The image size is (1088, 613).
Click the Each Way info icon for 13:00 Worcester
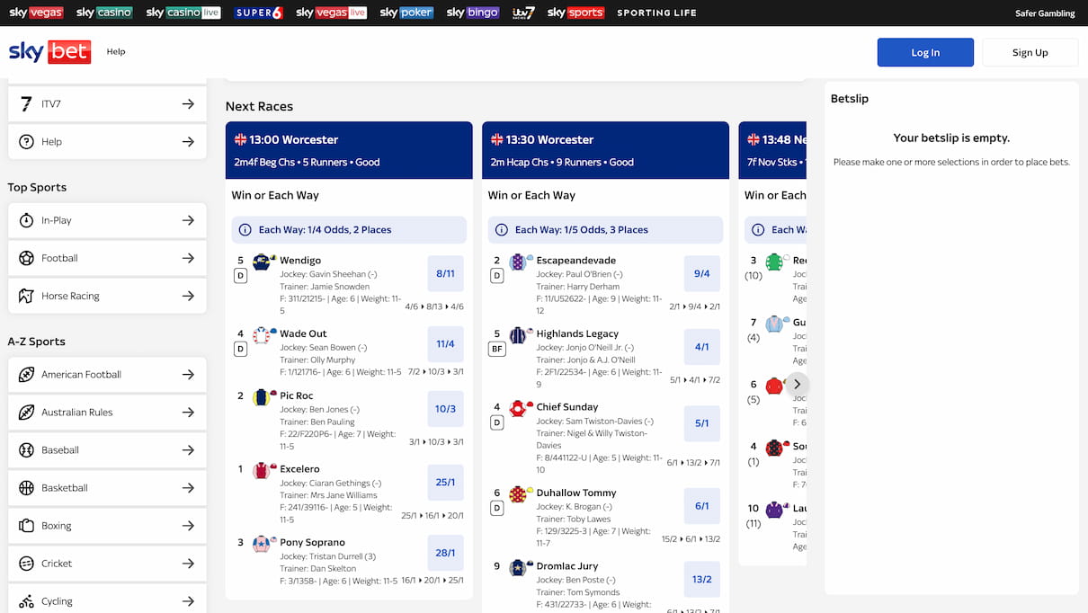245,230
